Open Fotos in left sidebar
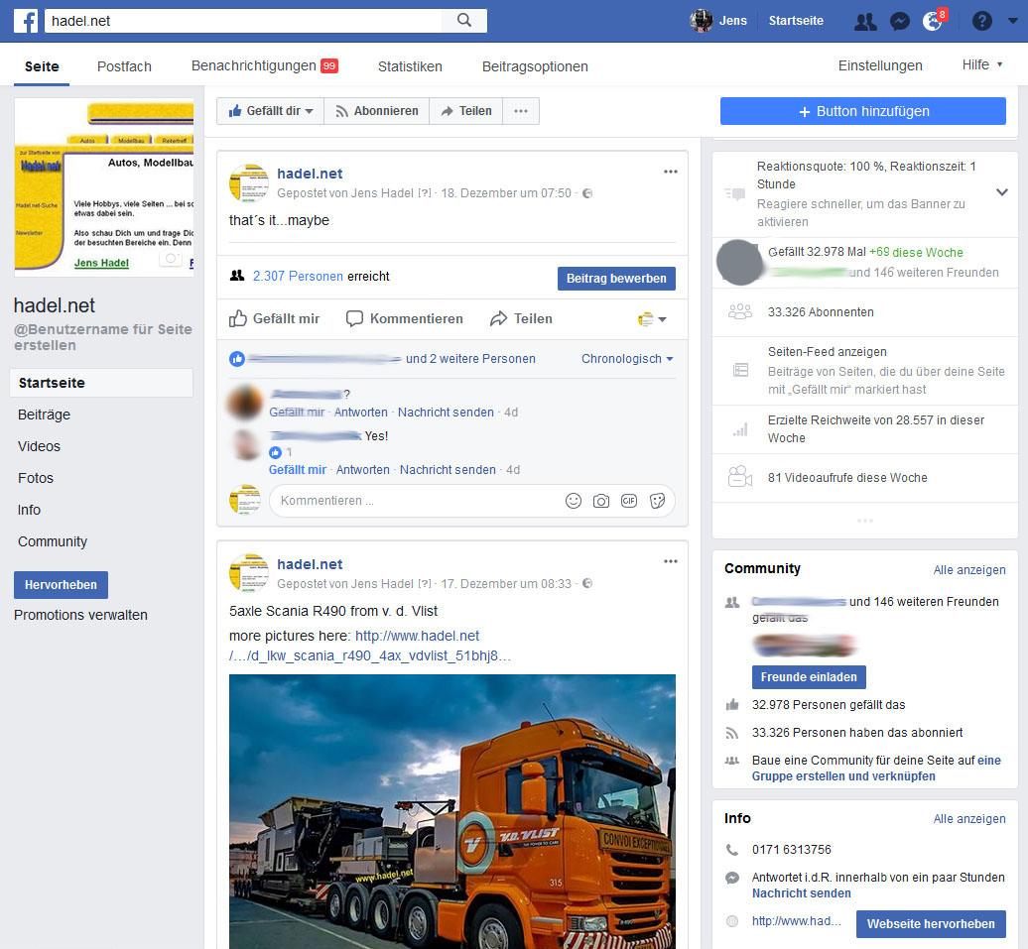Viewport: 1028px width, 949px height. [36, 478]
